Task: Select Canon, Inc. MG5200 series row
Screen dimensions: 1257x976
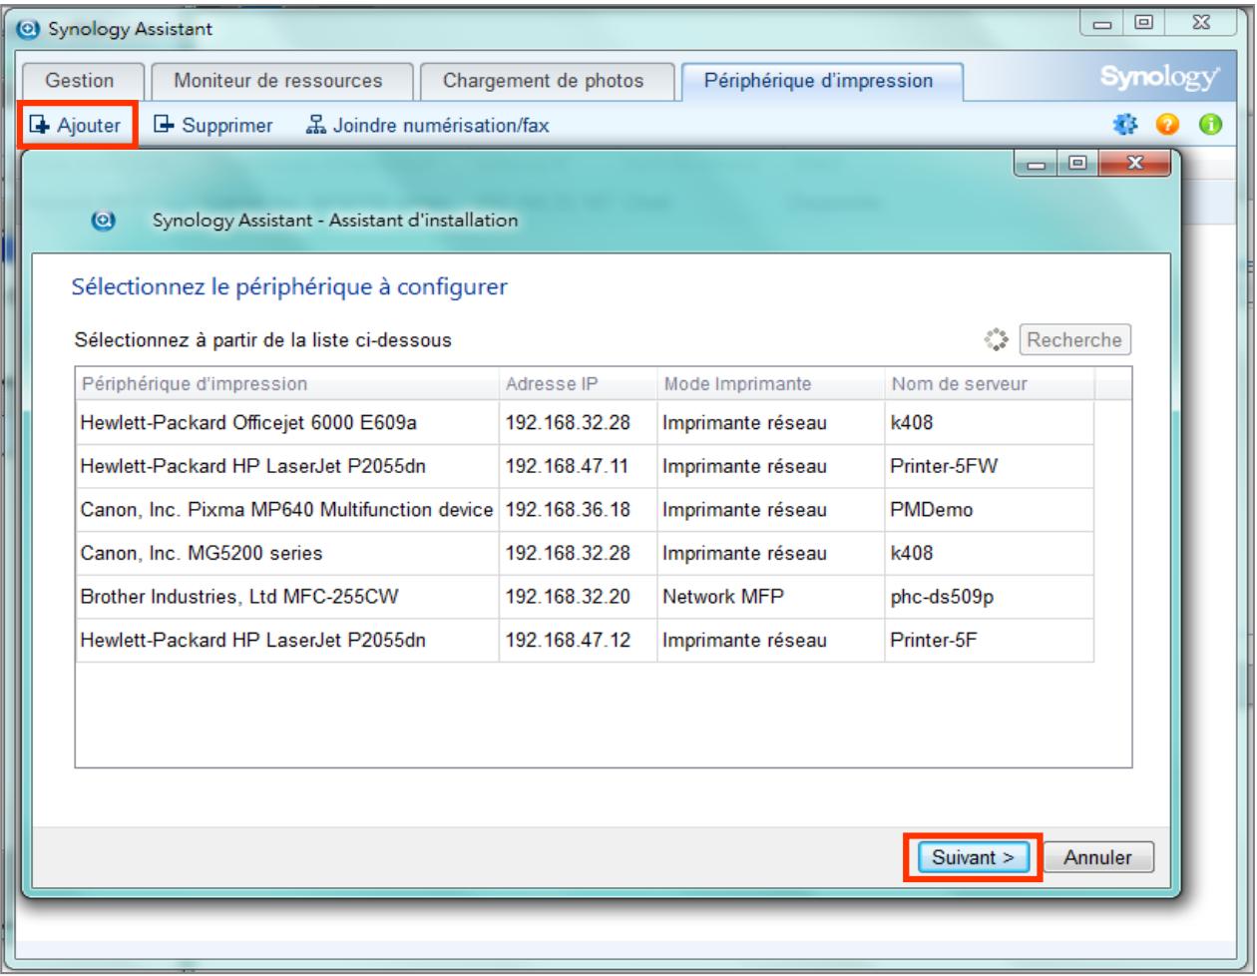Action: (585, 553)
